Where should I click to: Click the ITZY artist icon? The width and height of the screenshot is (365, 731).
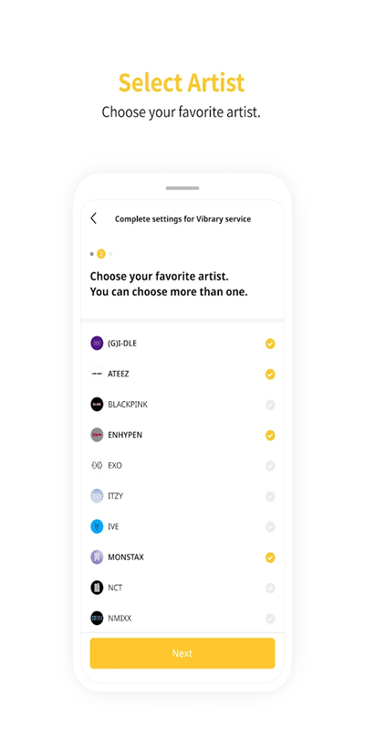[97, 496]
